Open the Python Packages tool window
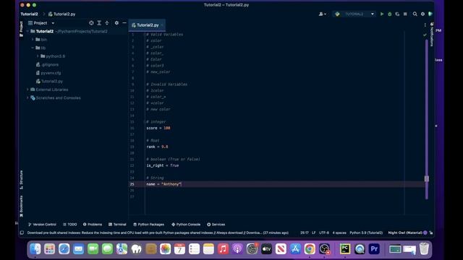Image resolution: width=463 pixels, height=260 pixels. coord(148,225)
